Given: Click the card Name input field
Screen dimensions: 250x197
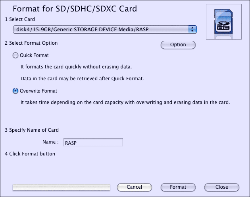Looking at the screenshot, I should [x=93, y=142].
